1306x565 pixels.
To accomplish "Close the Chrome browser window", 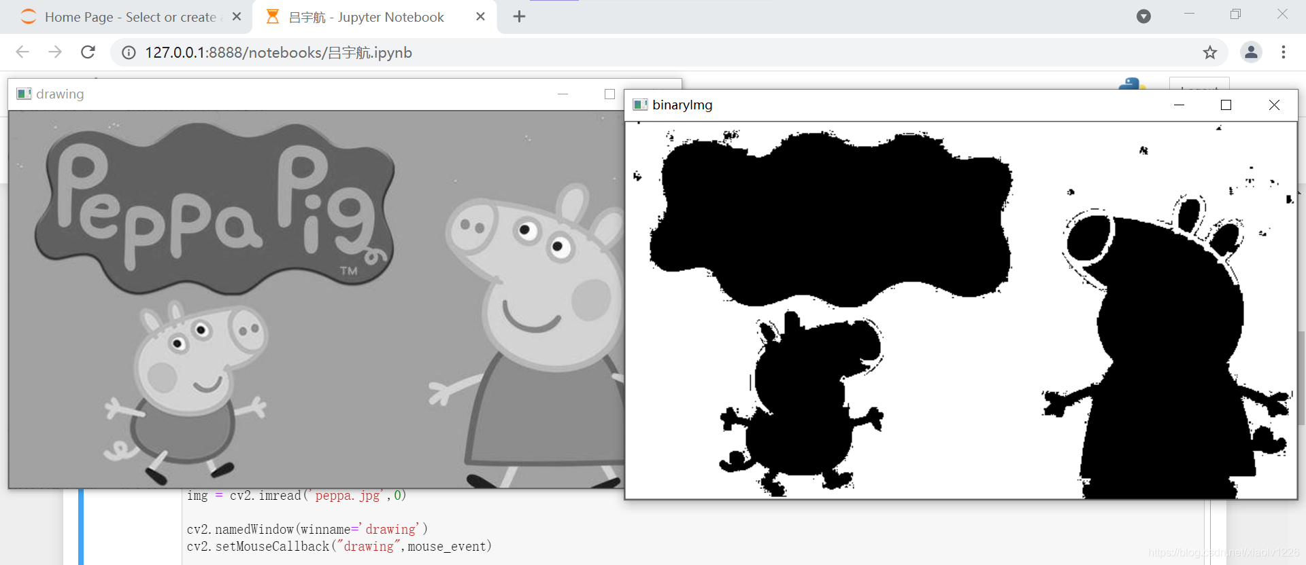I will coord(1282,14).
